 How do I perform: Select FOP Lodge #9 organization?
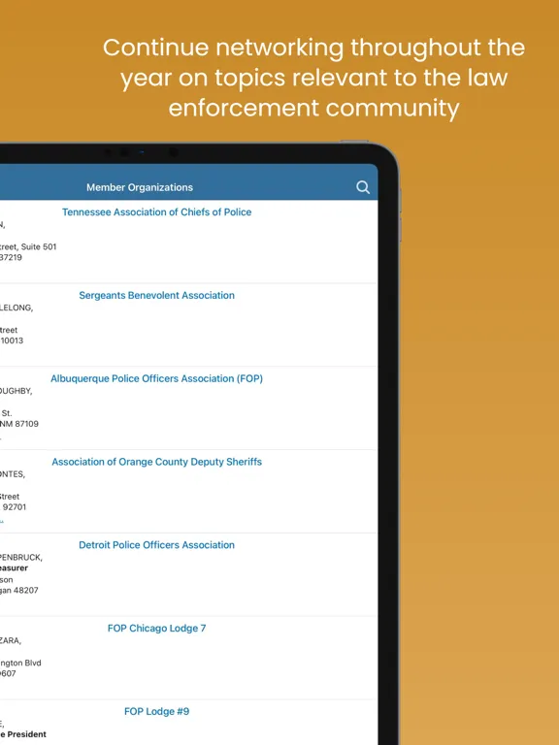(x=156, y=711)
